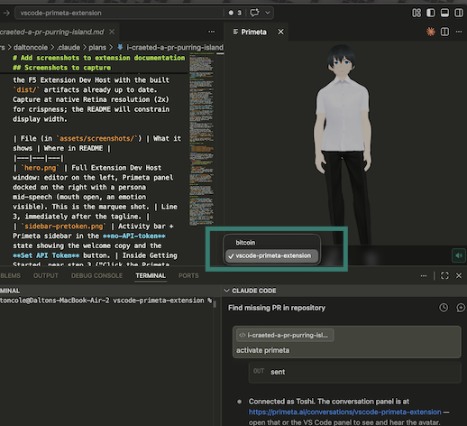Click the Claude starburst icon in editor toolbar

coord(431,32)
